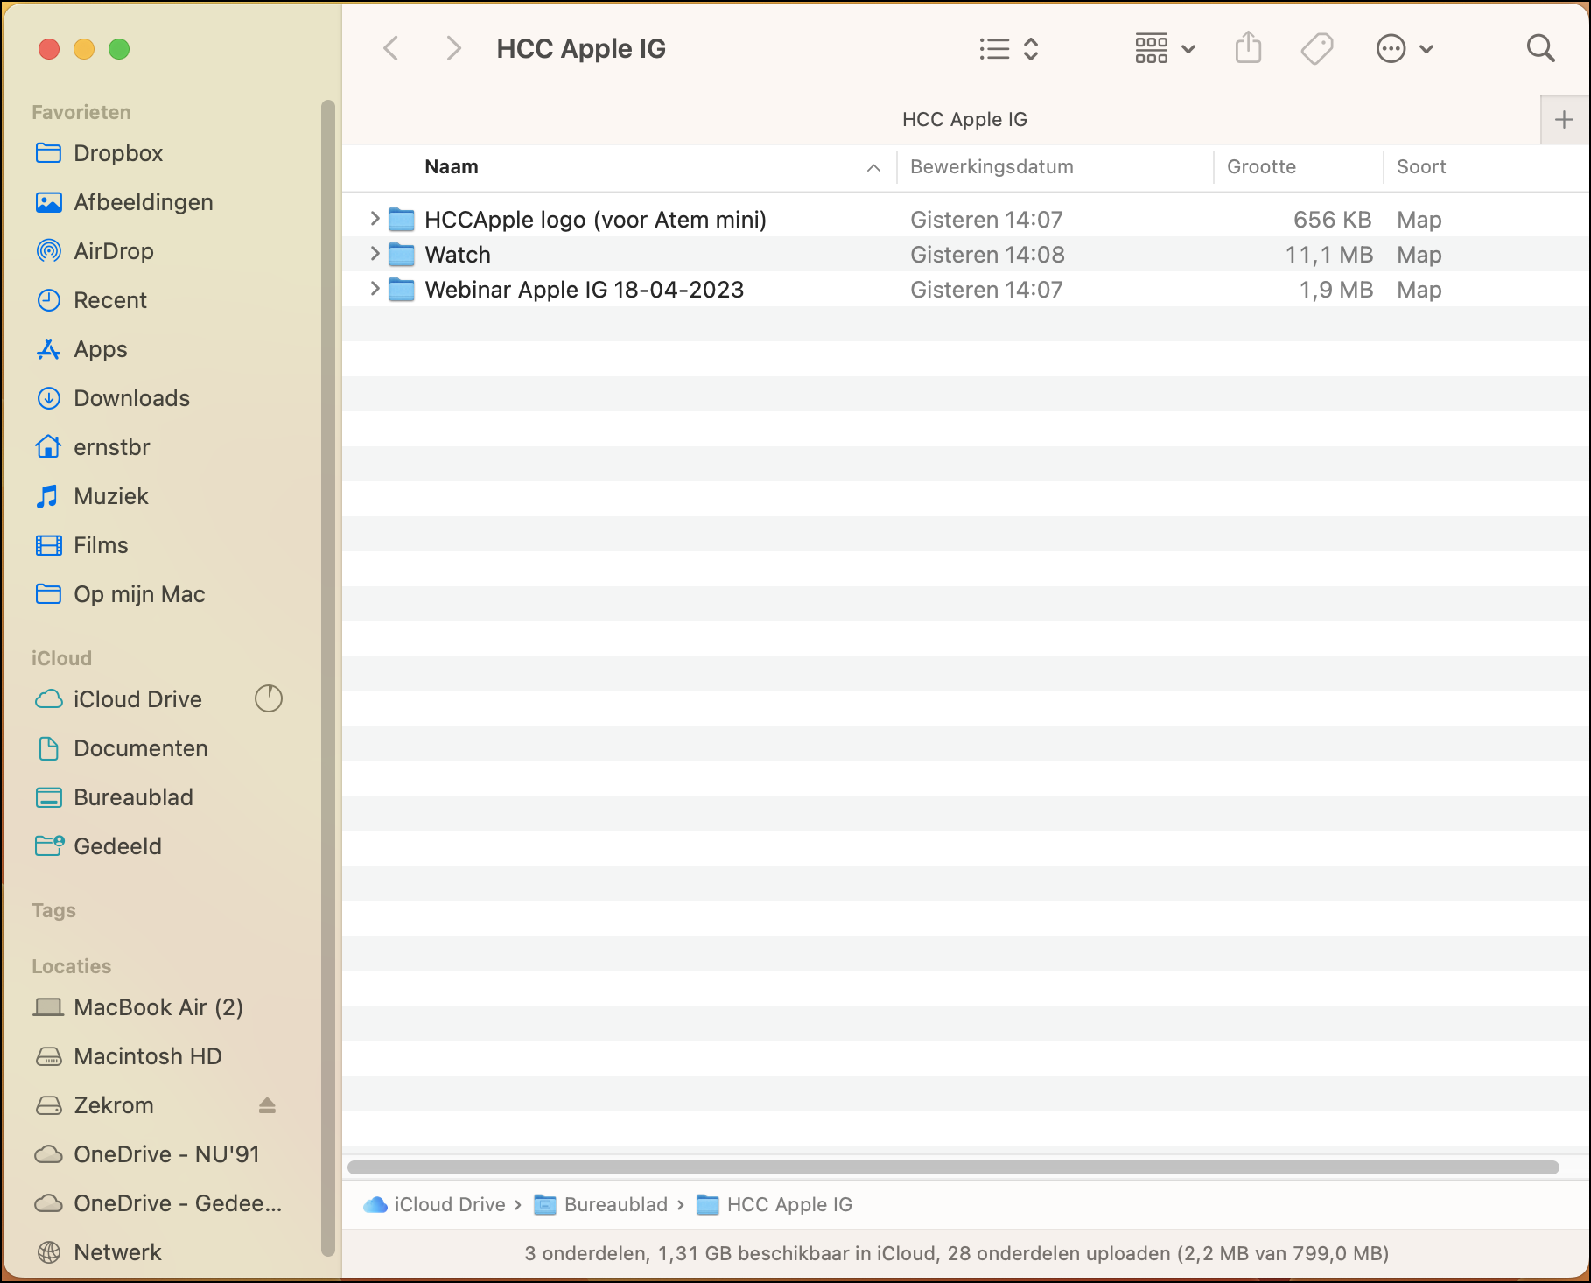Expand the Watch folder disclosure arrow
The height and width of the screenshot is (1283, 1591).
[375, 253]
